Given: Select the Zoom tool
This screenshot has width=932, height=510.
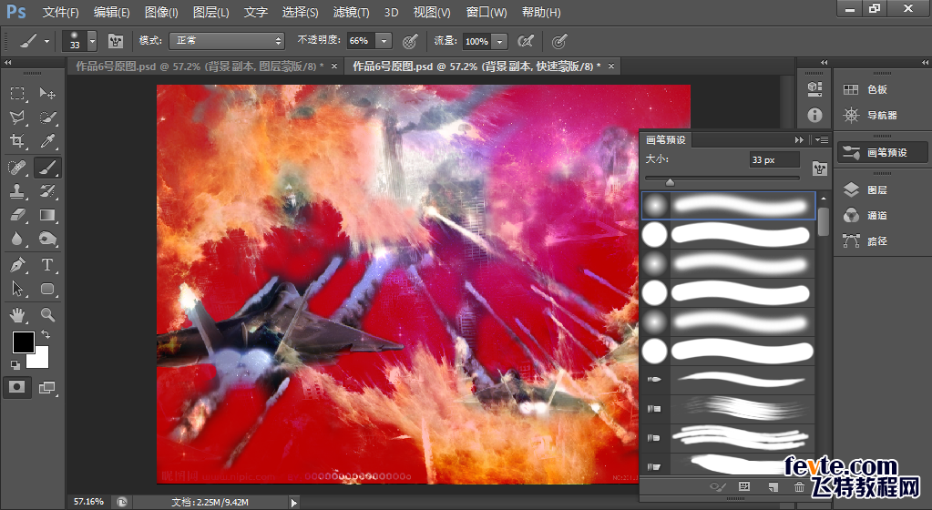Looking at the screenshot, I should click(47, 314).
